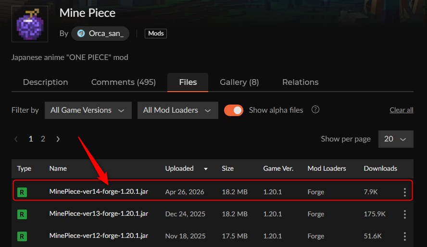Open the Show per page 20 dropdown

click(396, 139)
